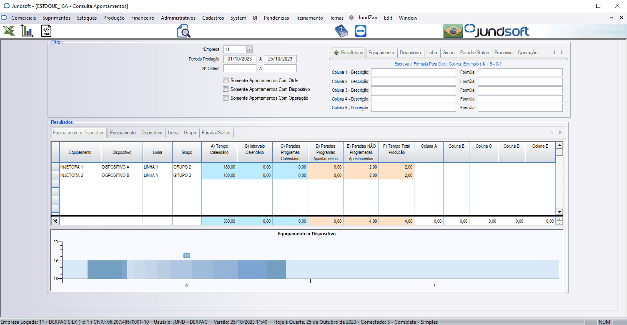Open the bar chart icon
Image resolution: width=627 pixels, height=325 pixels.
[28, 31]
